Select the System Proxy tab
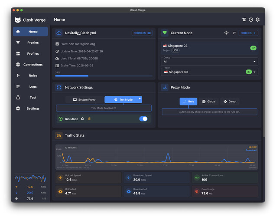276x217 pixels. [x=84, y=99]
